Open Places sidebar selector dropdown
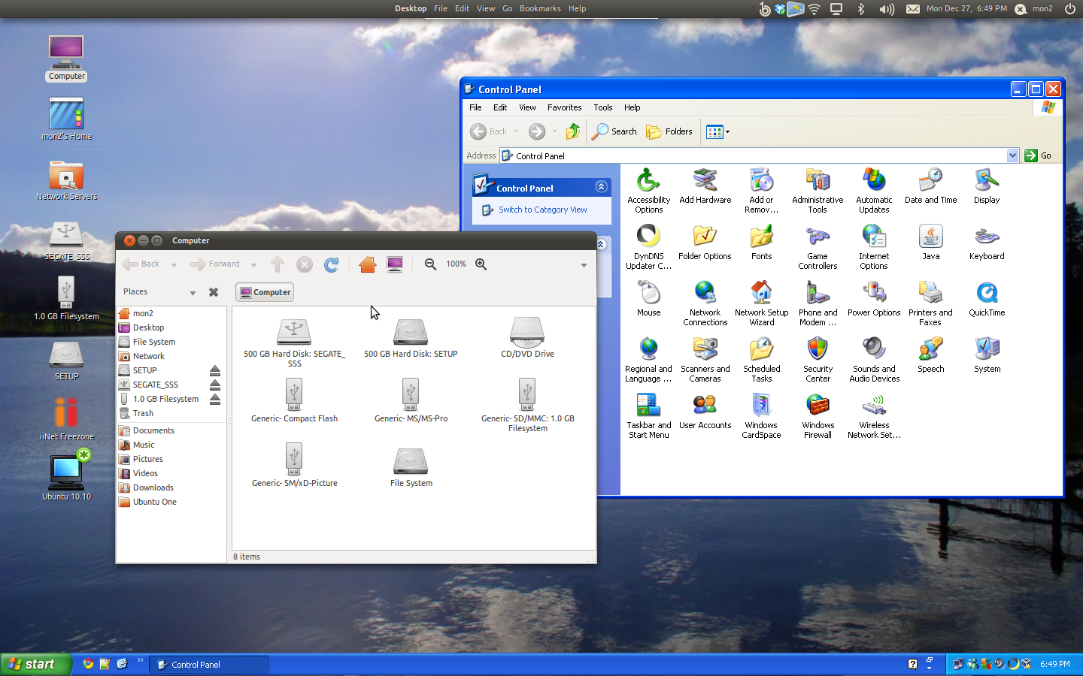The width and height of the screenshot is (1083, 676). click(193, 293)
